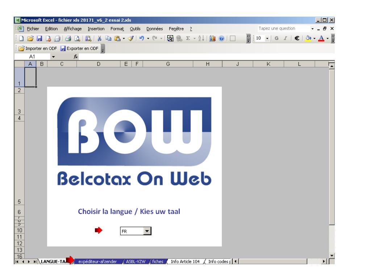The height and width of the screenshot is (278, 371).
Task: Open the Fenêtre menu
Action: [x=176, y=29]
